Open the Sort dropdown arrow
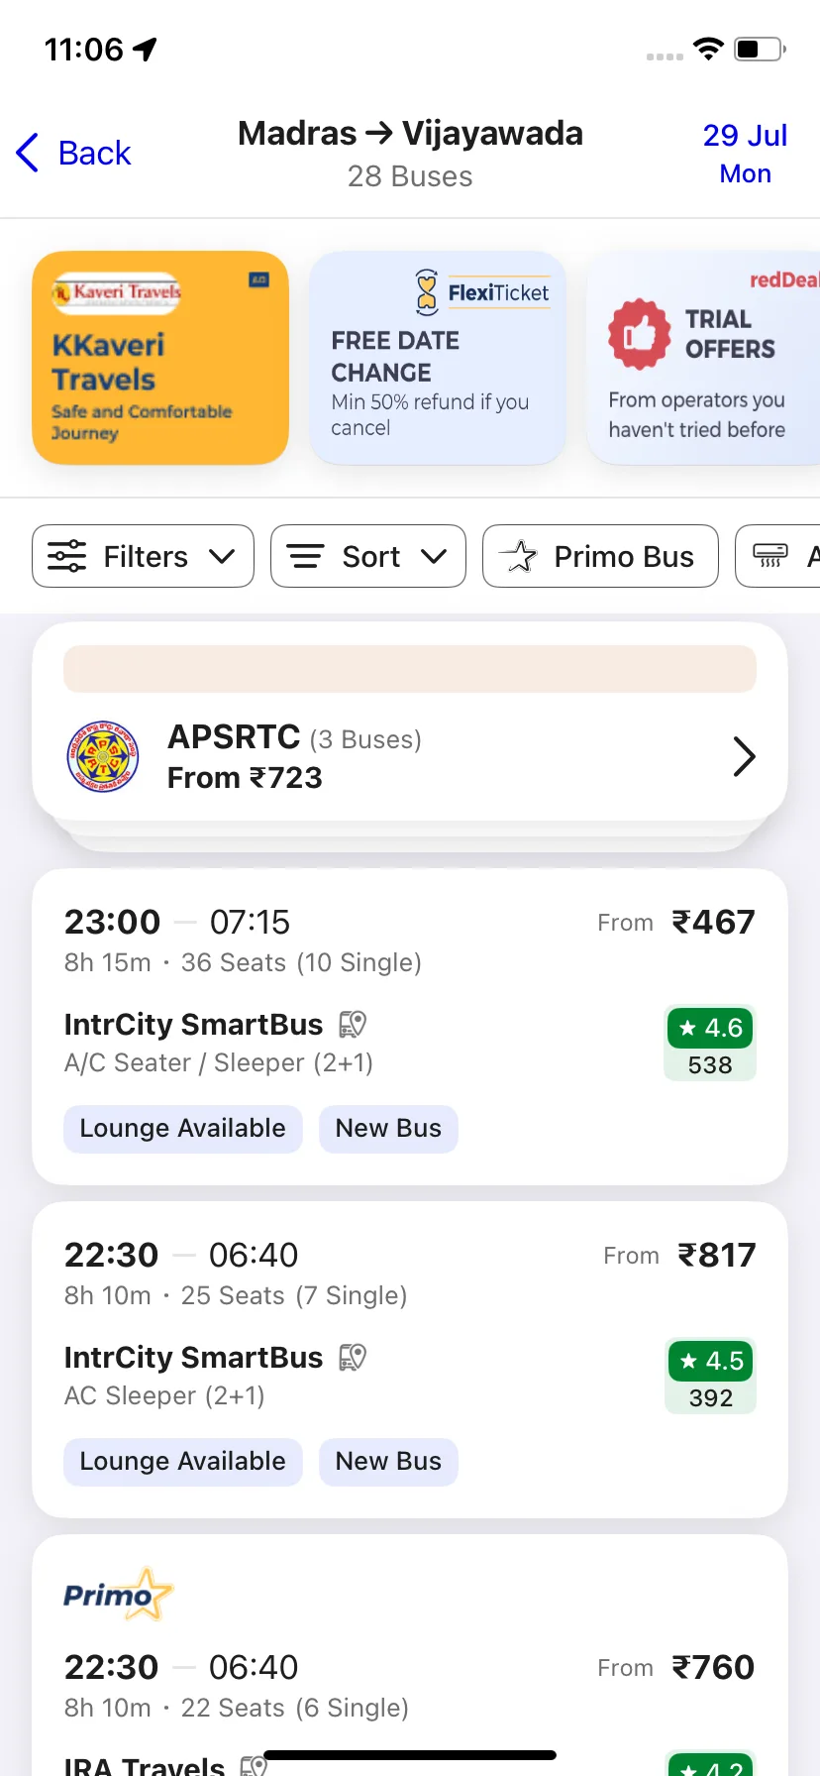Viewport: 820px width, 1776px height. [434, 556]
